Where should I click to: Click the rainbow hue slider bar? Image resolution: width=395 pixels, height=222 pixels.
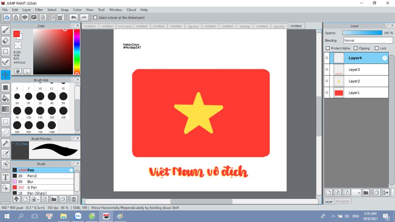77,52
